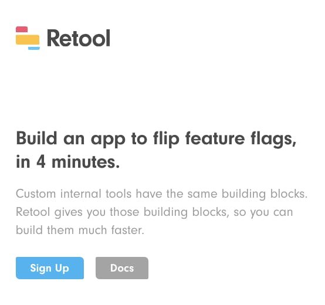325x305 pixels.
Task: Click the word 'Retool' in the gray paragraph
Action: 33,212
